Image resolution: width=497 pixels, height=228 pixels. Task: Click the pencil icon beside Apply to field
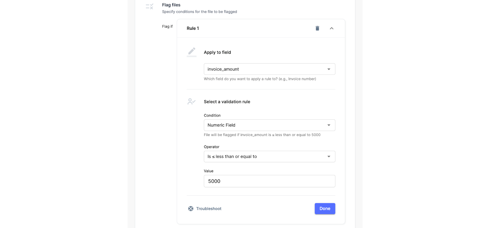(x=192, y=52)
